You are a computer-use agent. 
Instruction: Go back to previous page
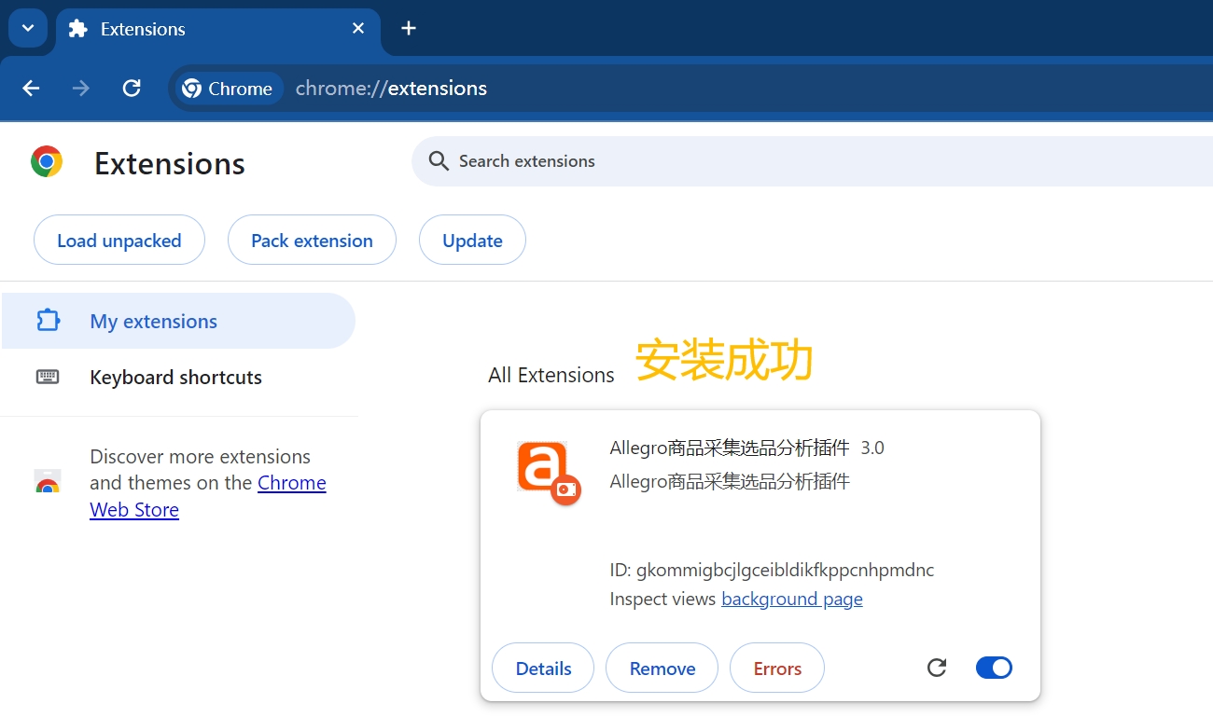(31, 89)
